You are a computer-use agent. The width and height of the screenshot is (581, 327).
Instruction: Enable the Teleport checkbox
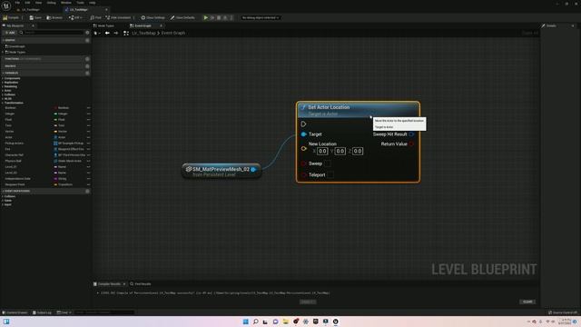point(330,174)
